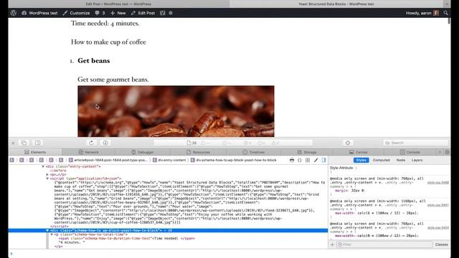Image resolution: width=459 pixels, height=258 pixels.
Task: Click the "Get some gourmet beans." text
Action: (113, 80)
